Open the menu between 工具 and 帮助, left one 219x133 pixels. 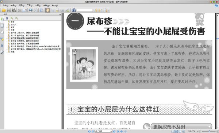pyautogui.click(x=38, y=5)
